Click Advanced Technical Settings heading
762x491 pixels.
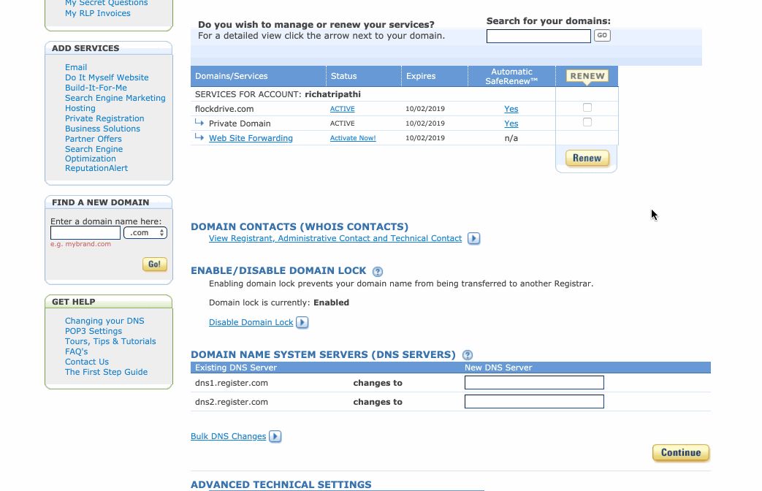click(281, 484)
